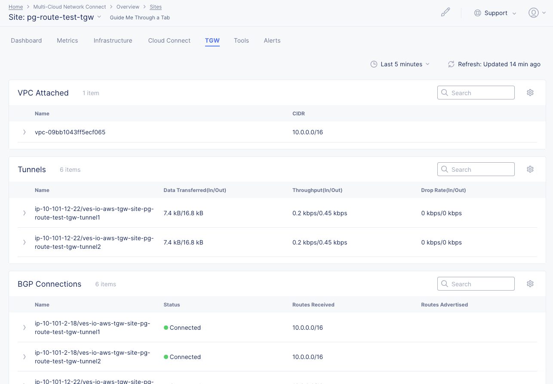Switch to the Dashboard tab

(26, 40)
